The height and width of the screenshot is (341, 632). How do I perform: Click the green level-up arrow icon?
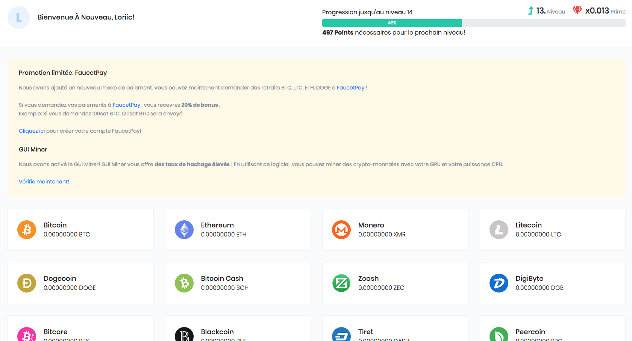coord(530,11)
